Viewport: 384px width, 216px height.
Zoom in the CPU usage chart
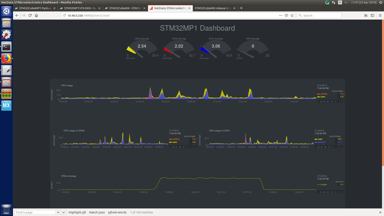click(332, 101)
